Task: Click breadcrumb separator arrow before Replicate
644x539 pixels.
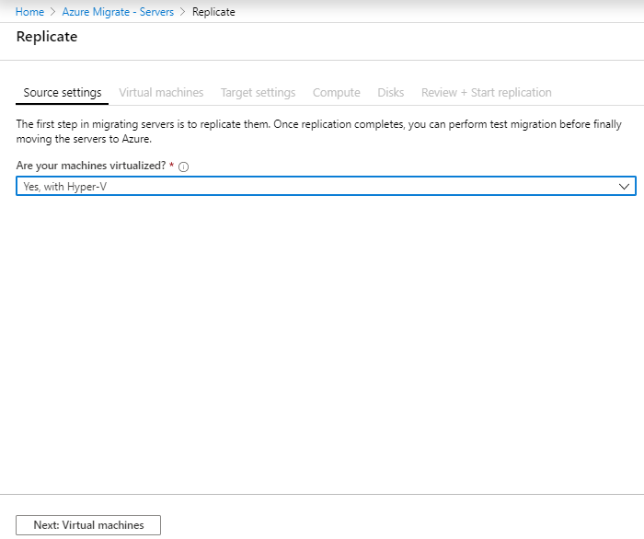Action: (x=183, y=12)
